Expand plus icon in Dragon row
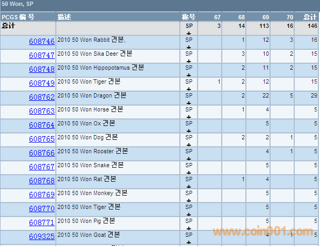Image resolution: width=320 pixels, height=246 pixels. (189, 103)
